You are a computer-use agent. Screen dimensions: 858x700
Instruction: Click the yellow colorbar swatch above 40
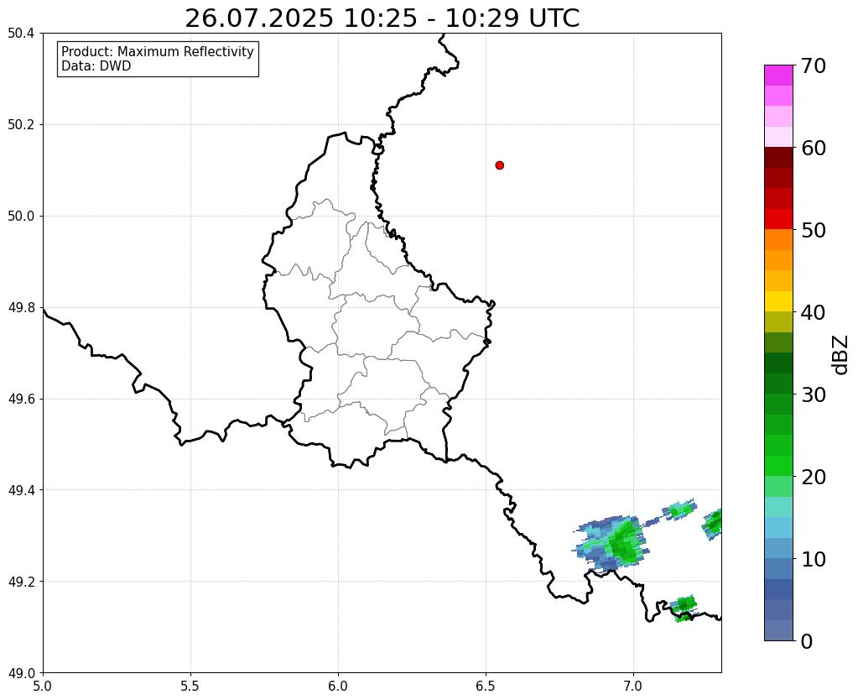click(x=778, y=301)
